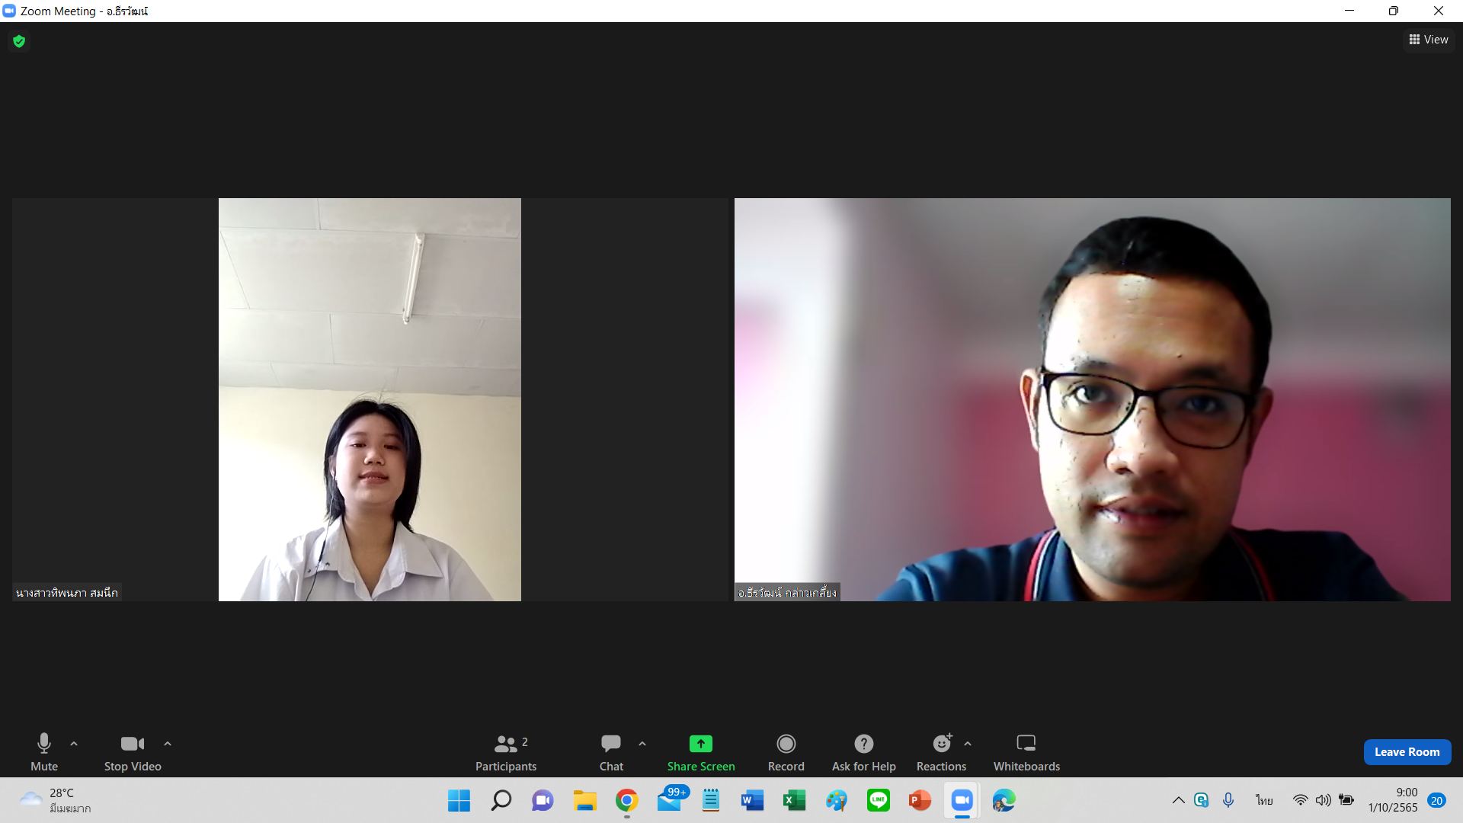
Task: Click the Leave Room button
Action: pyautogui.click(x=1407, y=751)
